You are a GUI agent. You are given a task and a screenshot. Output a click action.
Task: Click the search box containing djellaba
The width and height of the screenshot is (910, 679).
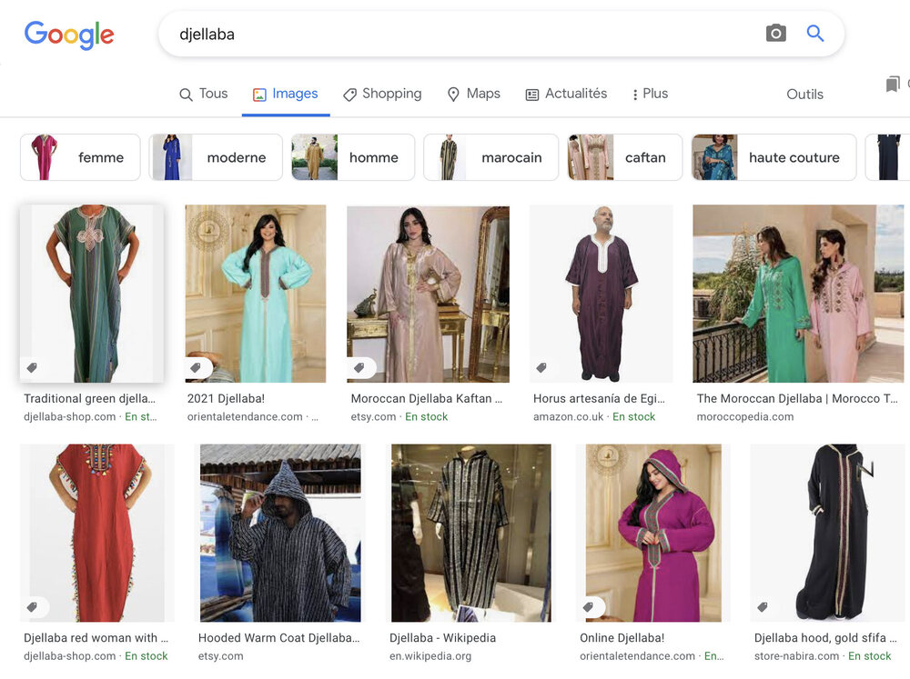click(x=455, y=35)
